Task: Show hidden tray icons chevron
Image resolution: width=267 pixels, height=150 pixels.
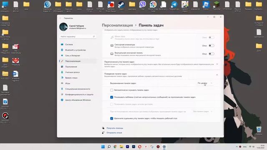Action: (x=237, y=147)
